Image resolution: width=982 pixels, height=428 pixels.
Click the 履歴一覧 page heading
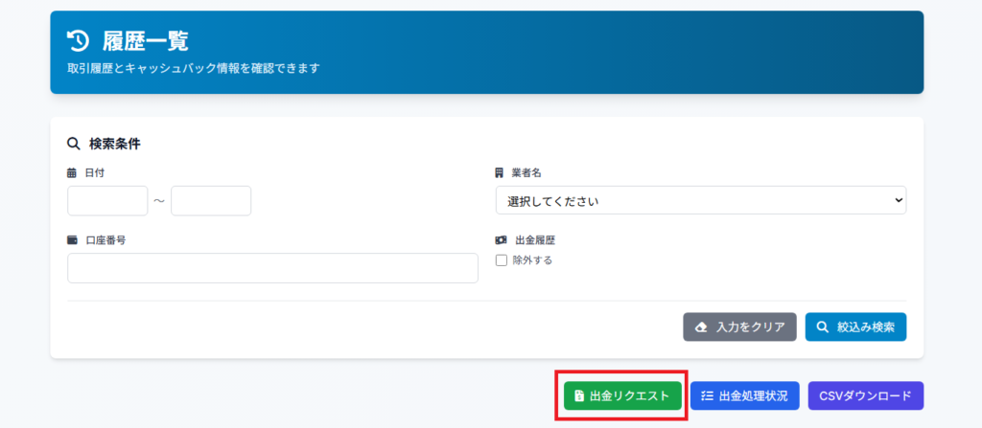146,41
